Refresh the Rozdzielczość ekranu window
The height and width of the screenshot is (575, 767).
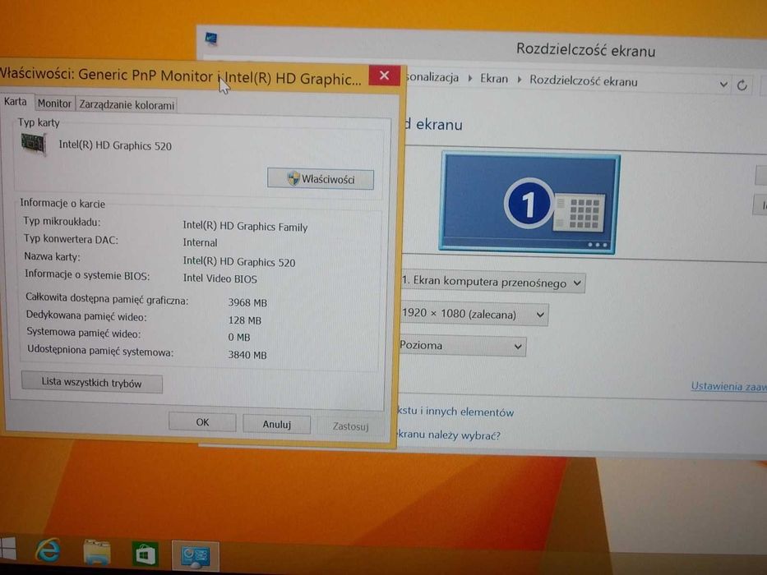pyautogui.click(x=742, y=85)
